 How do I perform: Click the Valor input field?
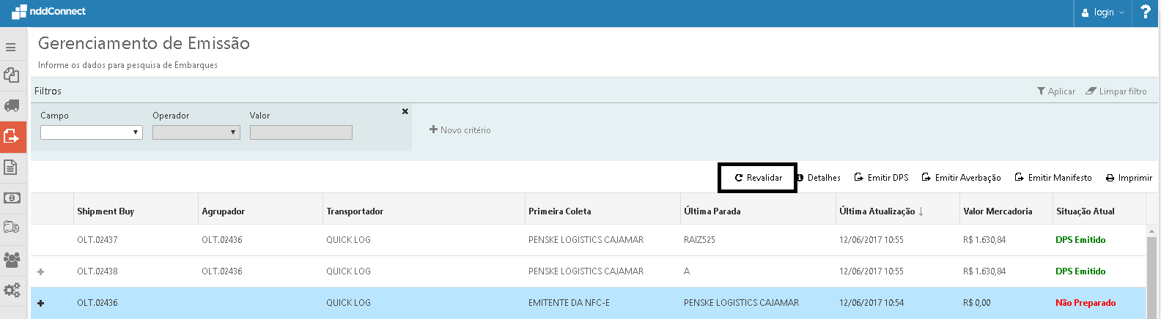tap(301, 132)
